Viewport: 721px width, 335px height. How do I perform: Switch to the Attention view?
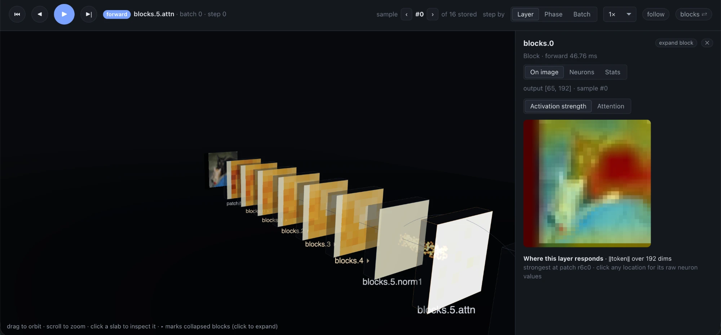point(610,106)
